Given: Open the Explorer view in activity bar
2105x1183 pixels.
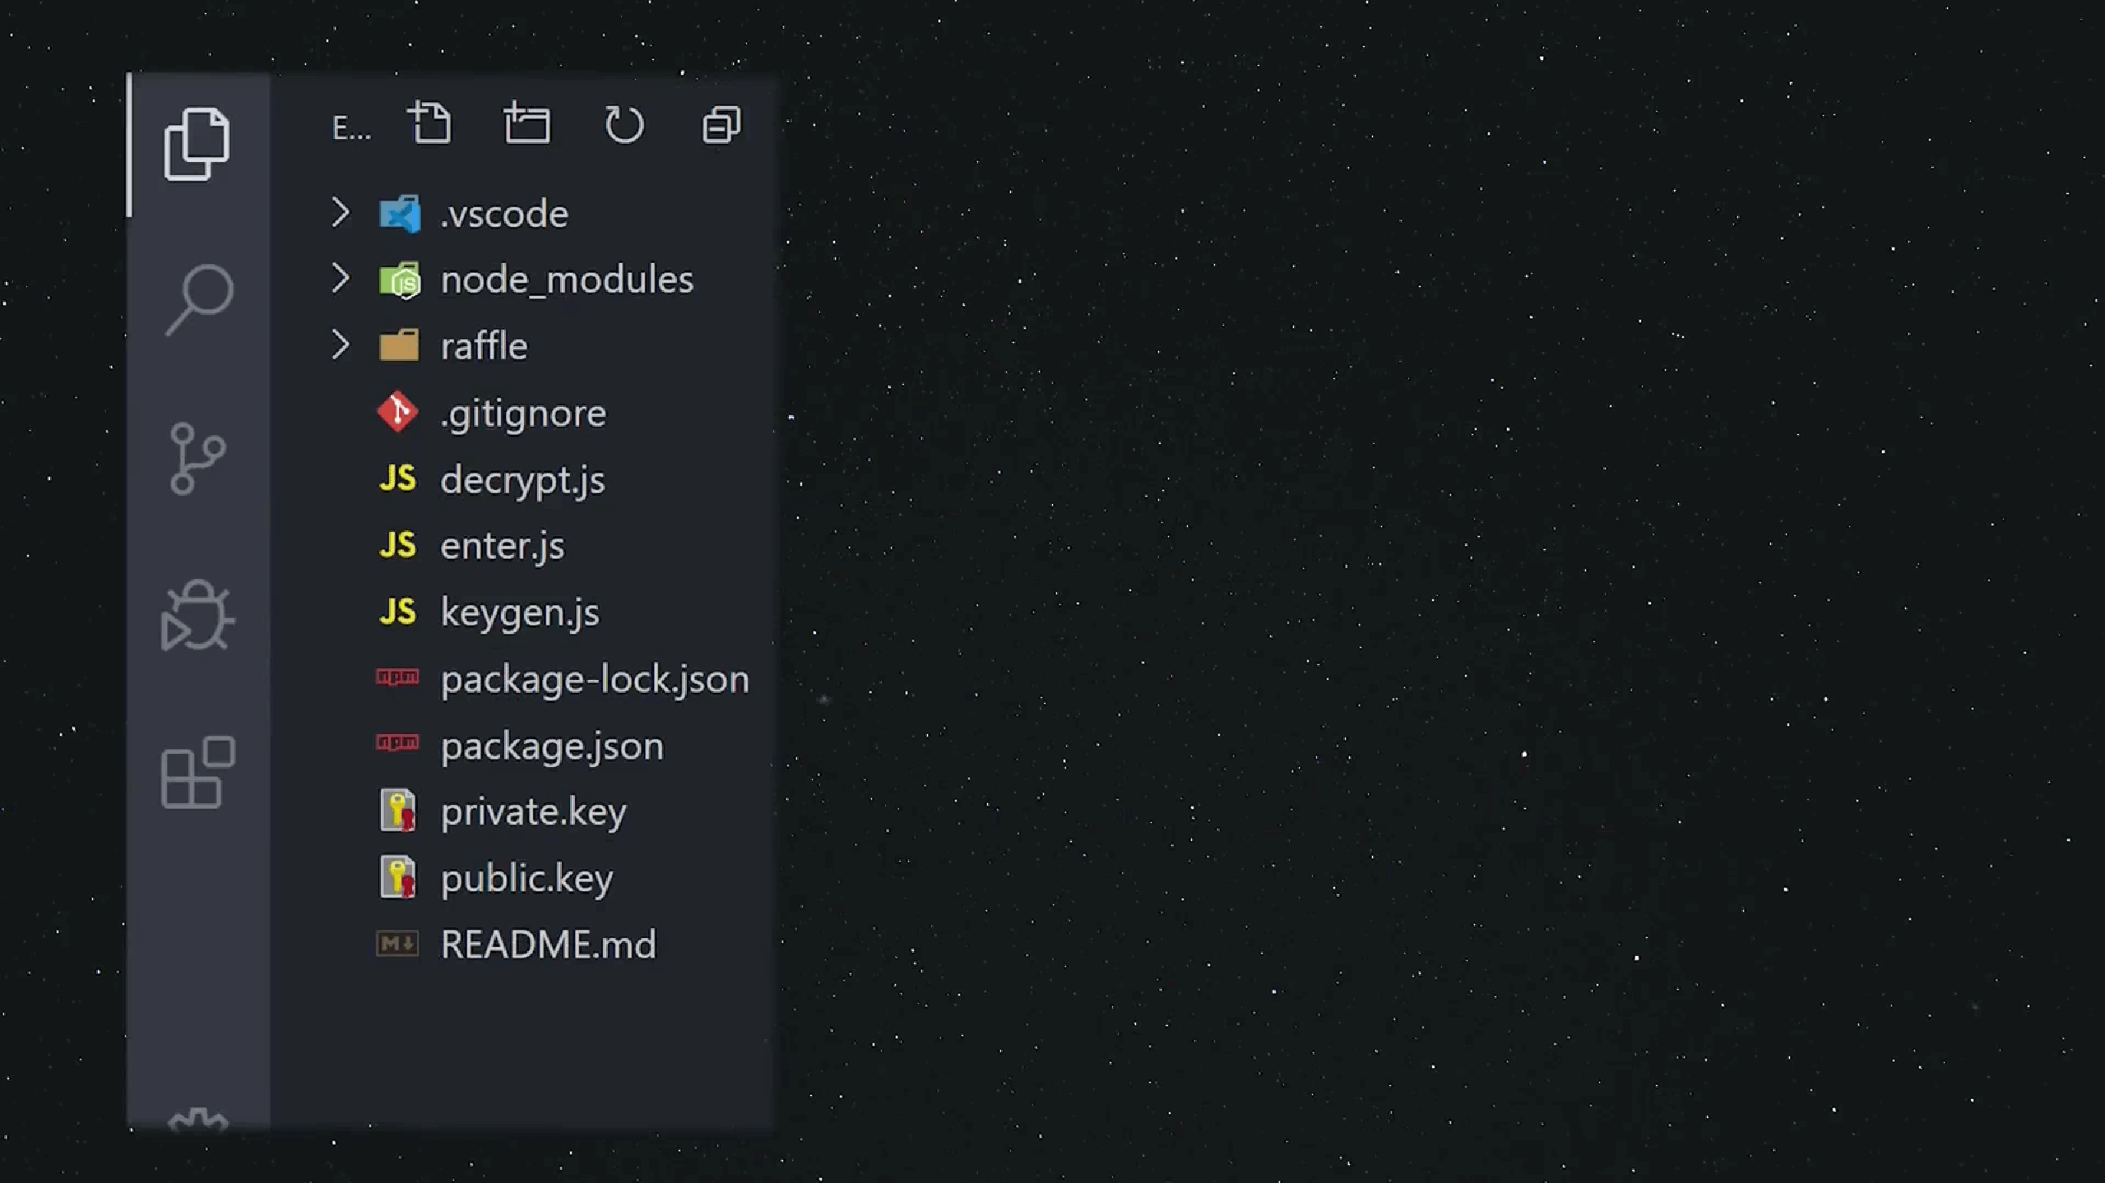Looking at the screenshot, I should pos(197,144).
